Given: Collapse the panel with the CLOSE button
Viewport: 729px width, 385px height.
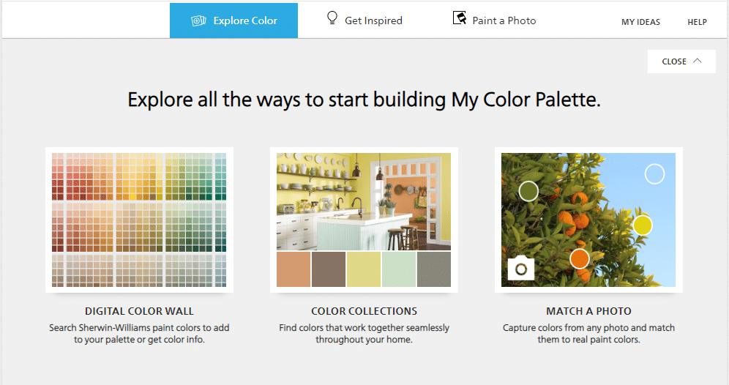Looking at the screenshot, I should [x=681, y=61].
